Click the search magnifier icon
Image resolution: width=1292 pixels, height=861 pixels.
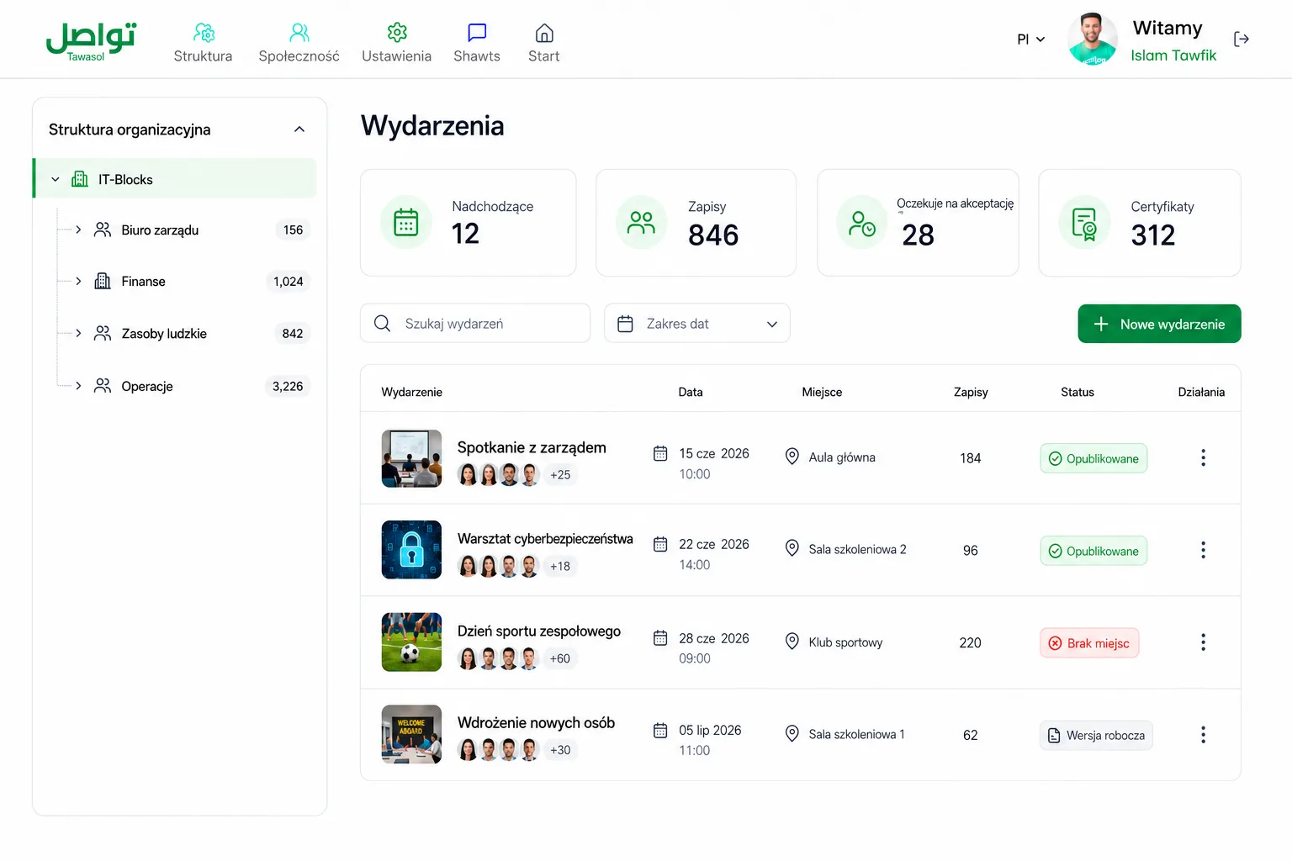tap(382, 324)
